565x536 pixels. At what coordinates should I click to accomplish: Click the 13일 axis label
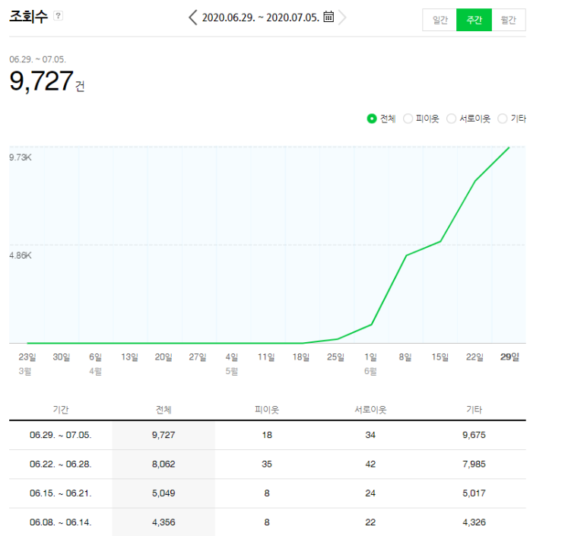coord(129,357)
